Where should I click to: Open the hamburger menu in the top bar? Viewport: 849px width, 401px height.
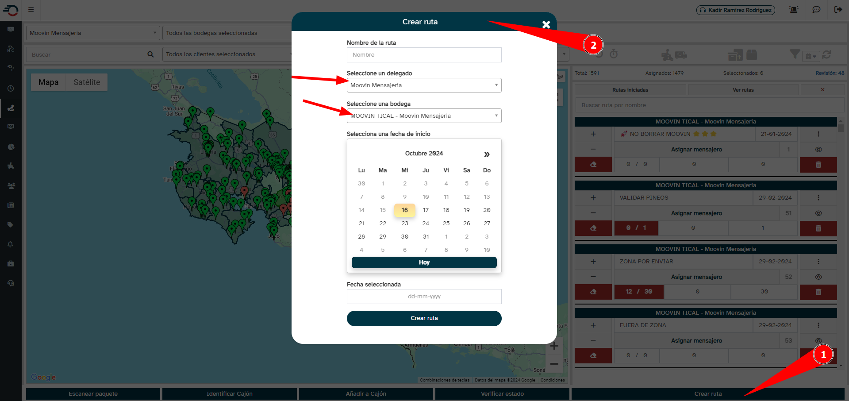(31, 9)
